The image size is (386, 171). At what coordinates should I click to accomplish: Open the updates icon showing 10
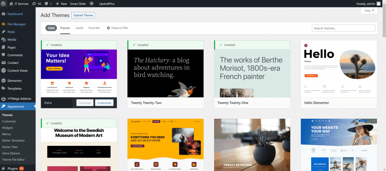click(37, 3)
